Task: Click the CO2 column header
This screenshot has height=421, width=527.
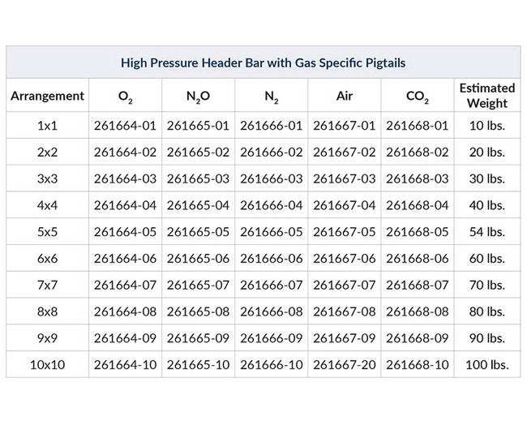Action: 417,97
